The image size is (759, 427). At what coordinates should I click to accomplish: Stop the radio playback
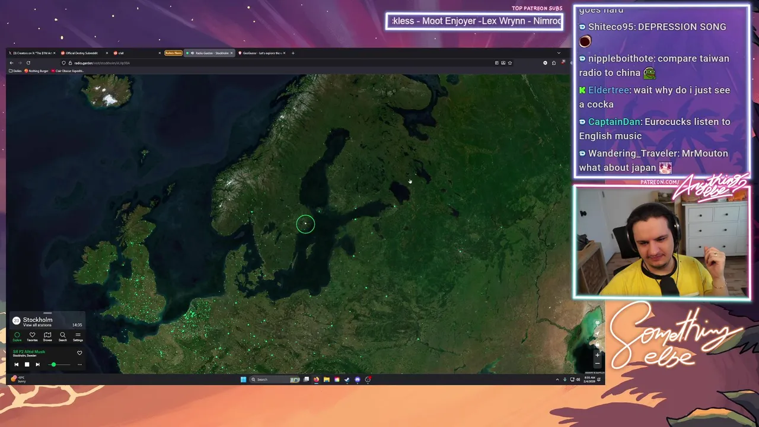tap(27, 364)
